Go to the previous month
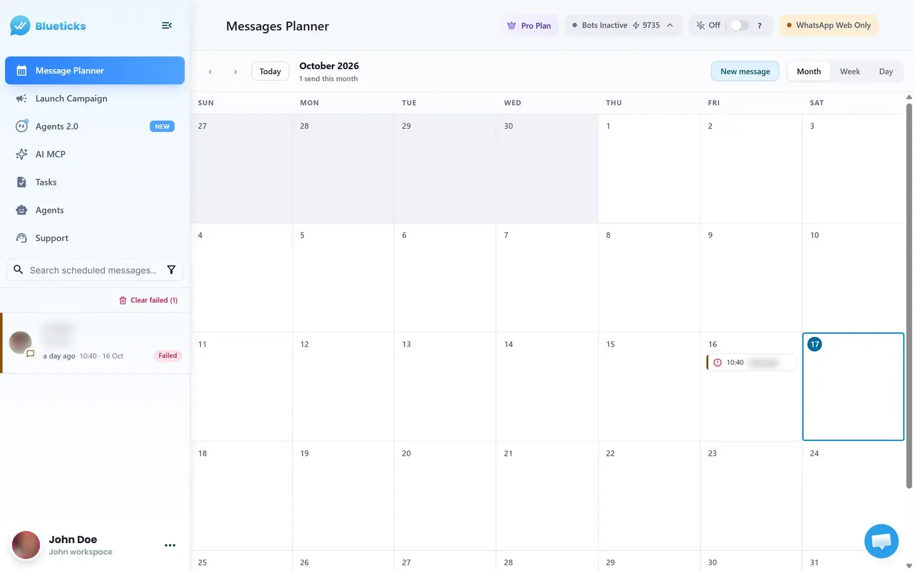 point(210,71)
